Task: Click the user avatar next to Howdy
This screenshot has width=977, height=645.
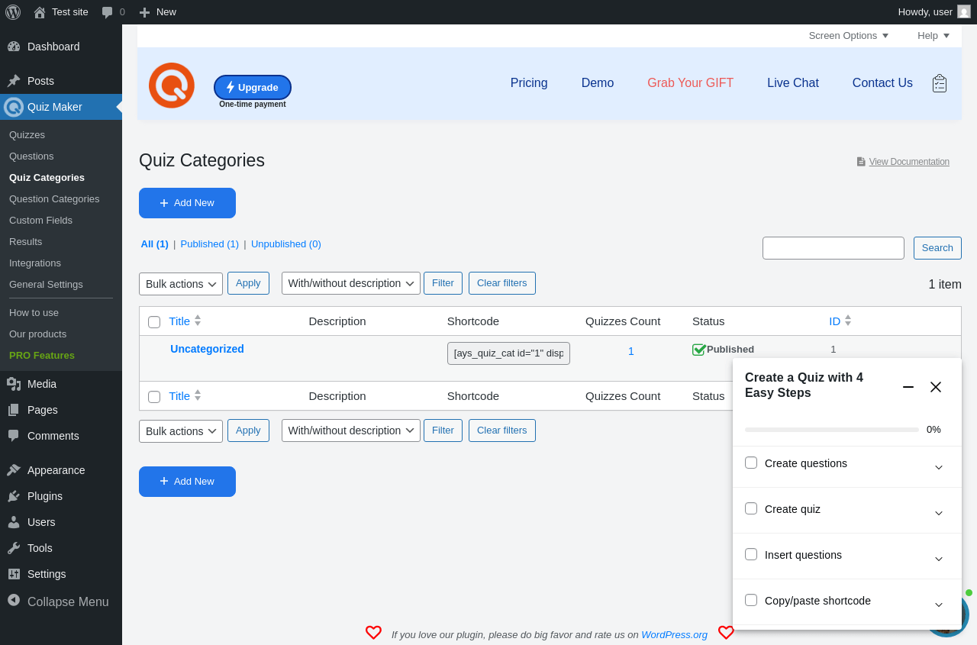Action: [x=964, y=11]
